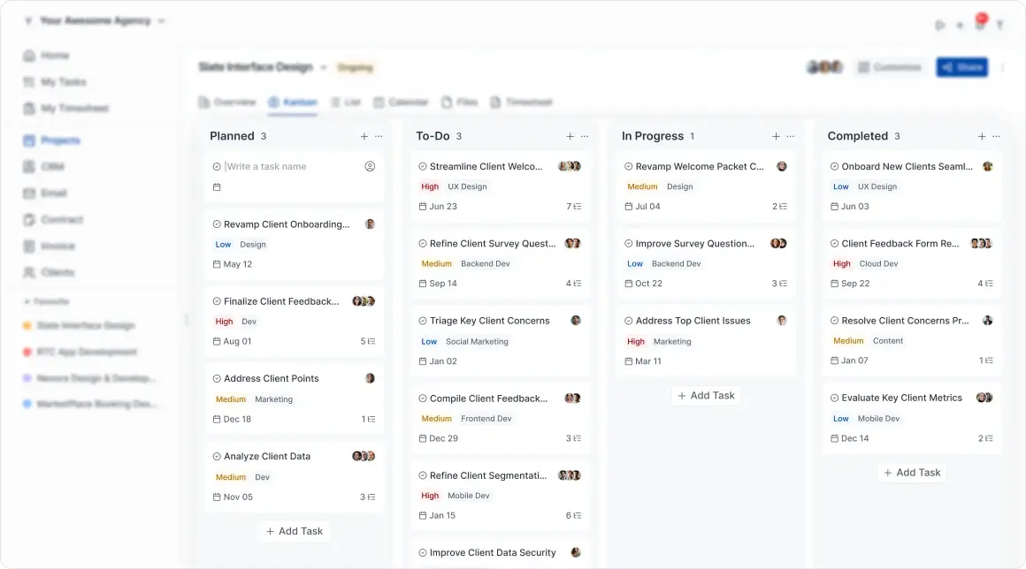Change the Cloud Dev category tag
This screenshot has width=1026, height=569.
879,264
